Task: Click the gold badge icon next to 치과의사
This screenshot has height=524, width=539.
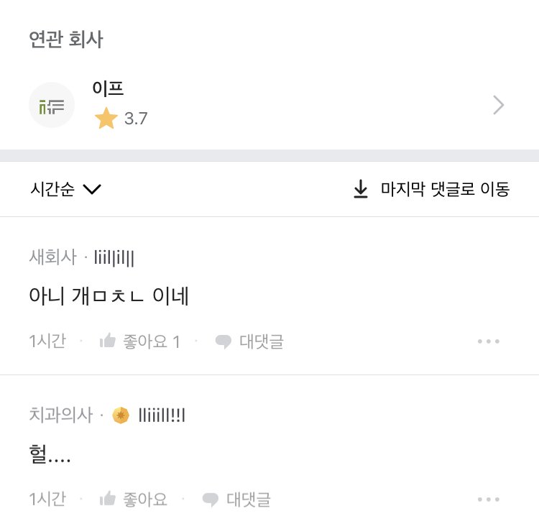Action: pos(121,415)
